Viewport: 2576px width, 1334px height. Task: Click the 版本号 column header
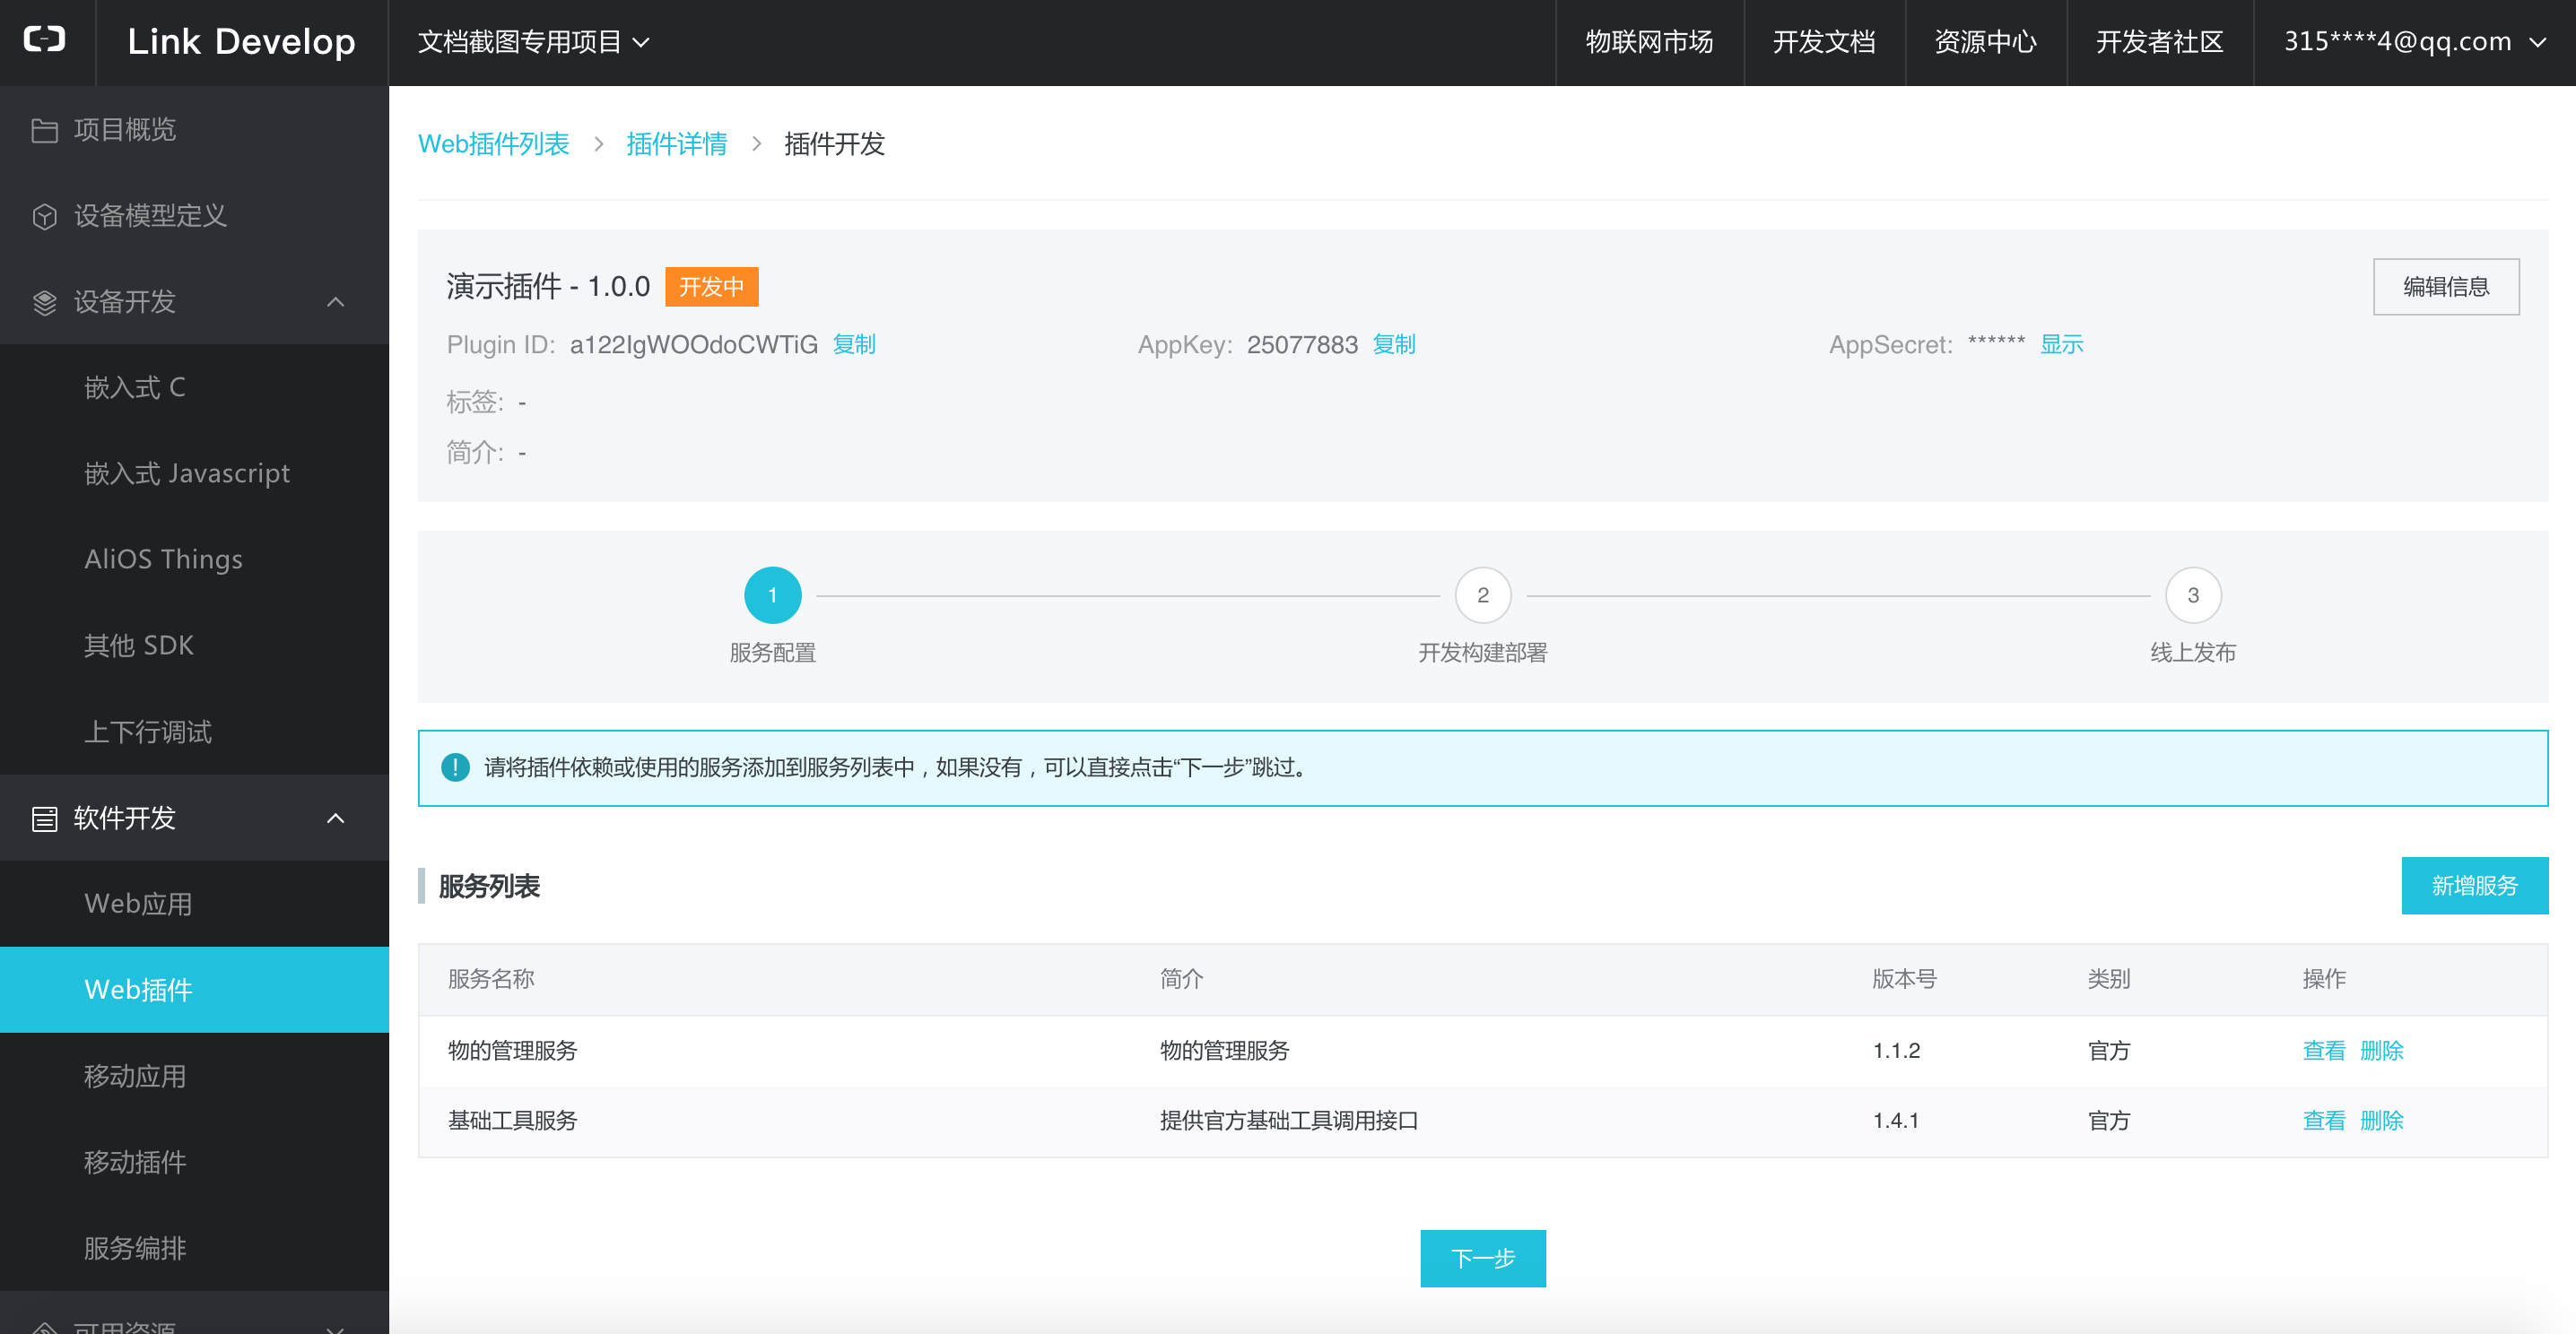click(x=1904, y=979)
